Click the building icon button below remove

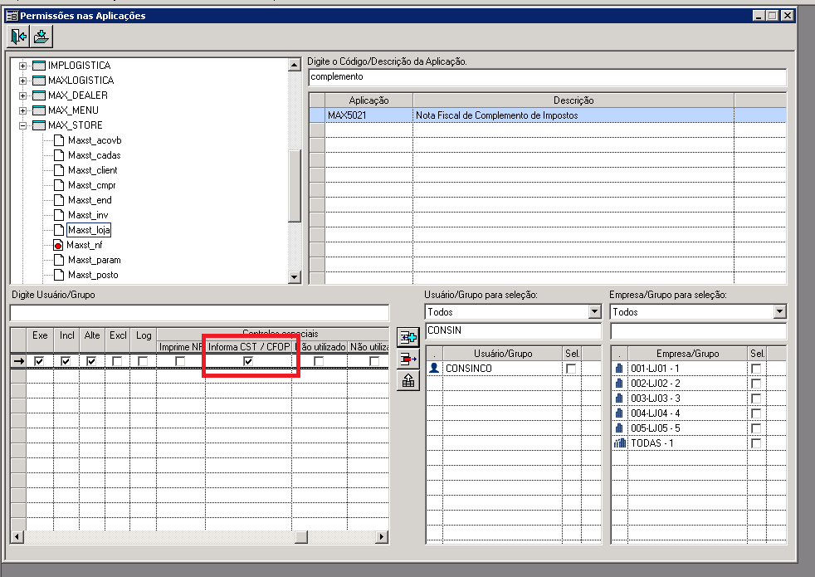click(408, 380)
